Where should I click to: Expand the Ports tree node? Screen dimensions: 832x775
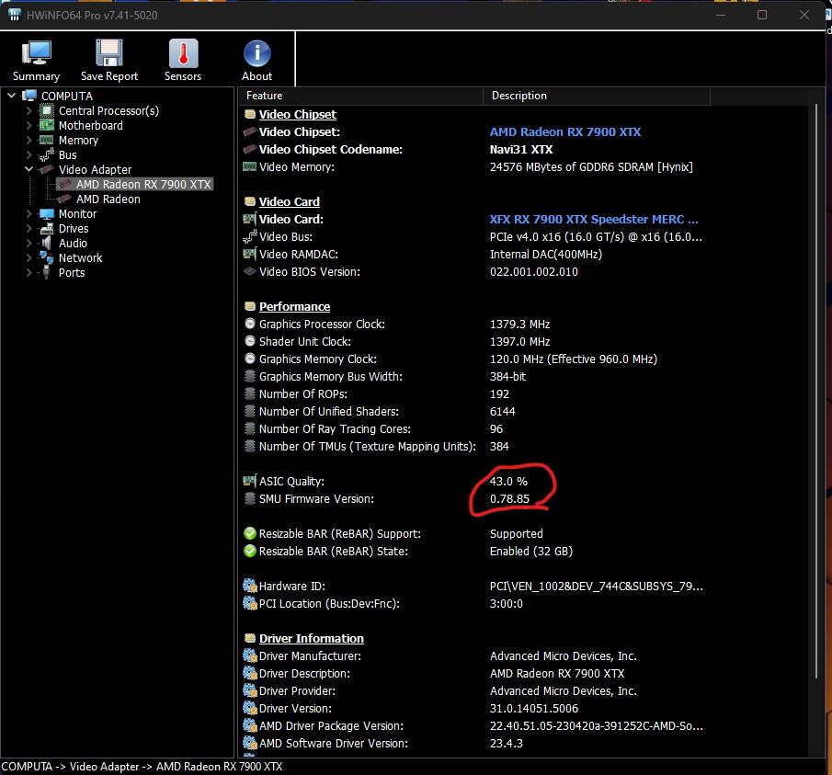29,273
